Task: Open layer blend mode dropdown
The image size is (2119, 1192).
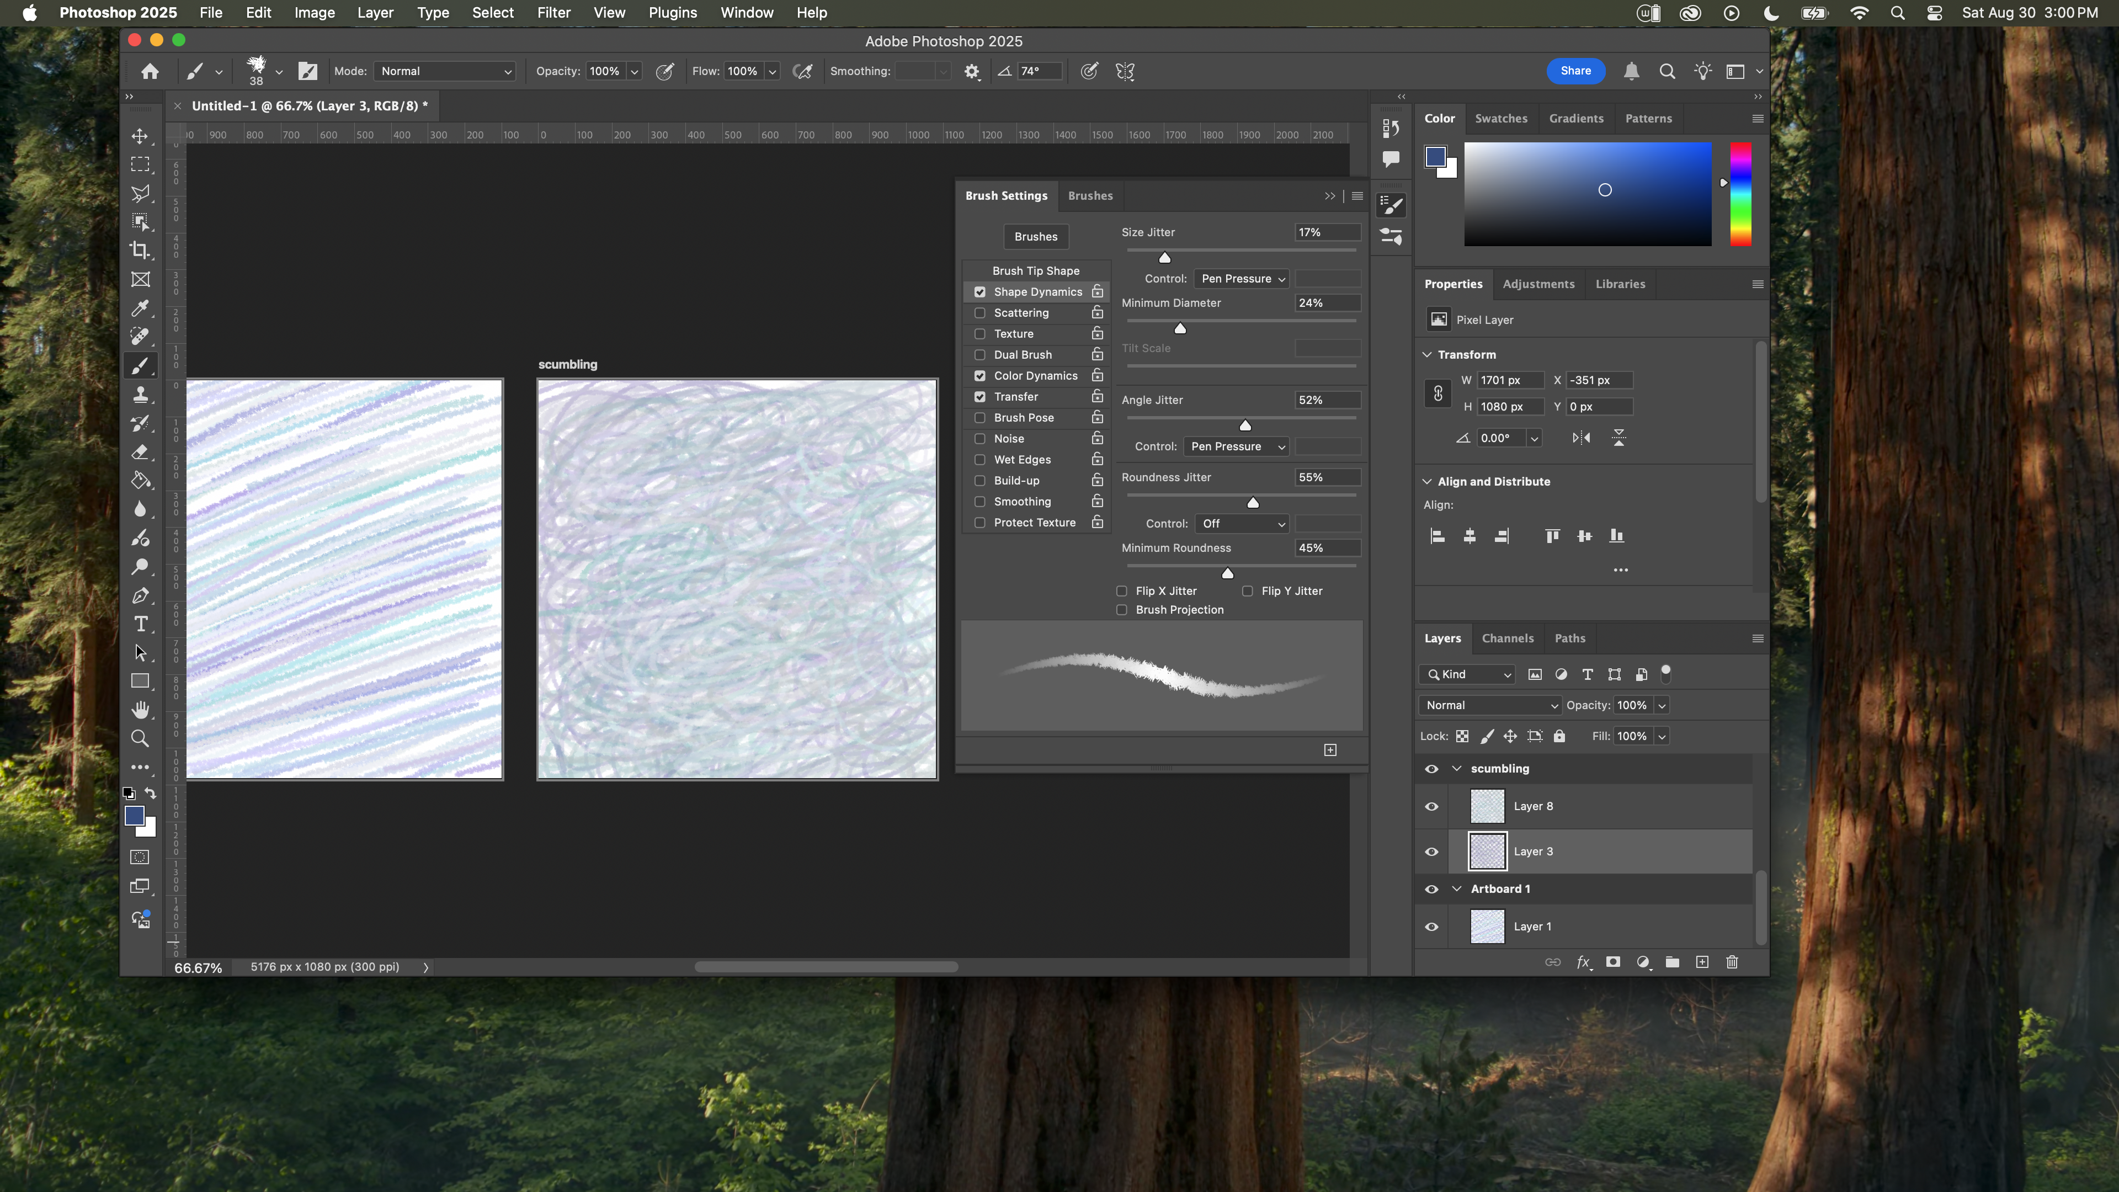Action: (x=1490, y=705)
